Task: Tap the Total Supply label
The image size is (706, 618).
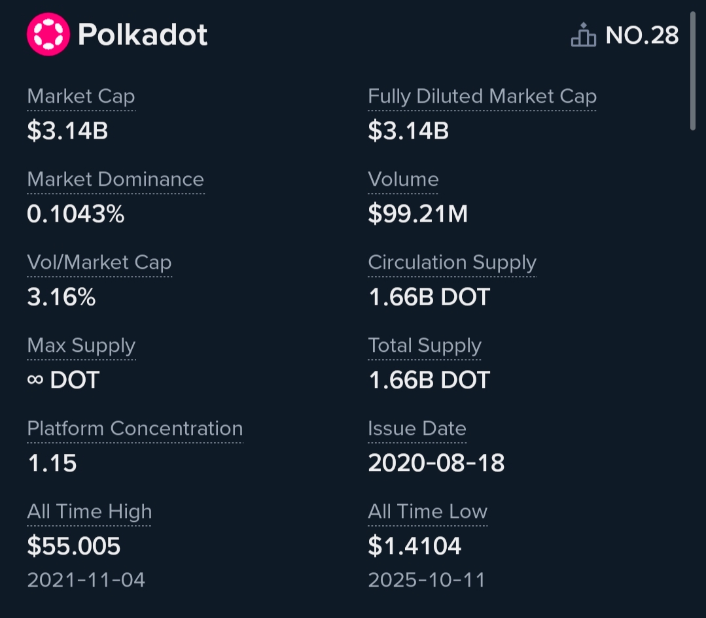Action: coord(425,346)
